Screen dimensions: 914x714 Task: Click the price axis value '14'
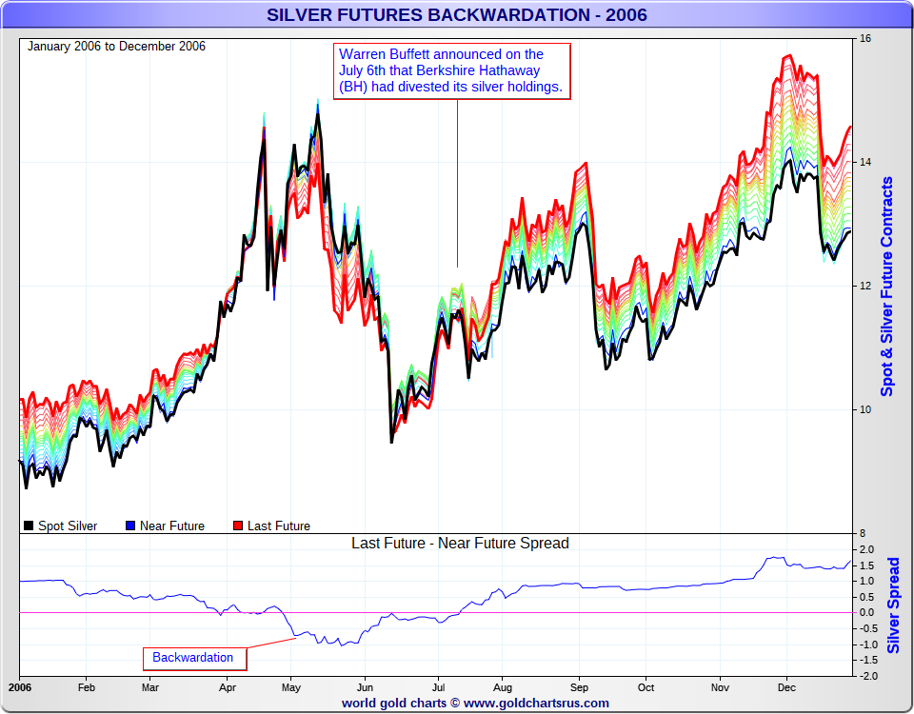click(865, 162)
